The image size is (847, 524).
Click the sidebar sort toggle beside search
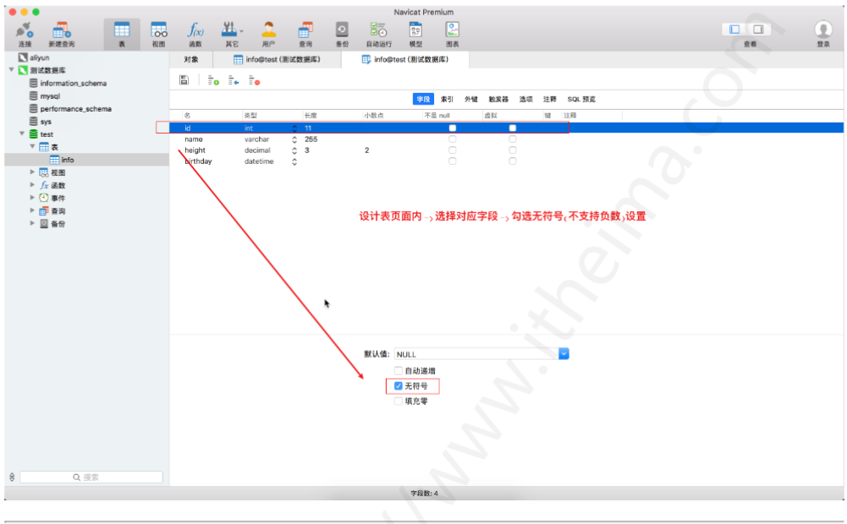tap(12, 477)
